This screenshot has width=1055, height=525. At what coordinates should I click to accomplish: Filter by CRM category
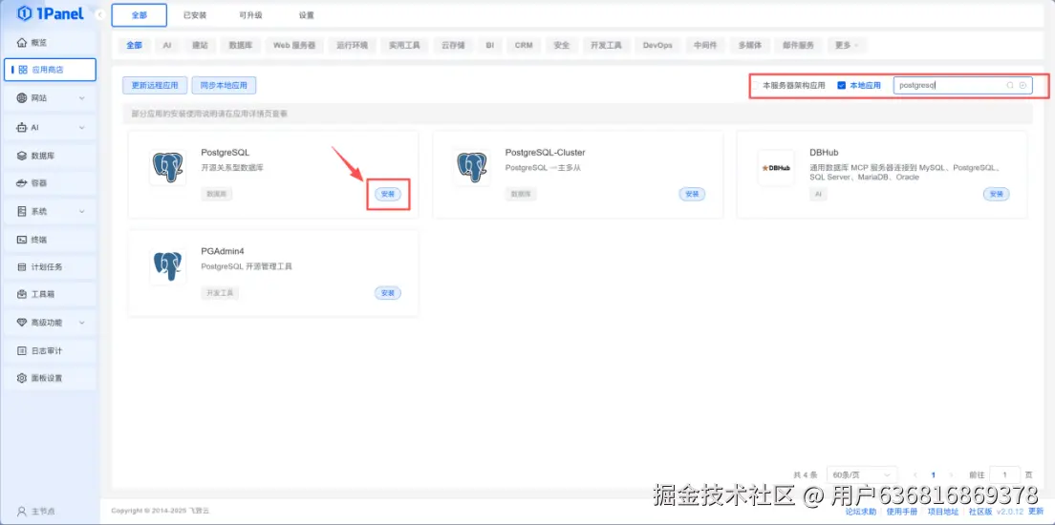[524, 45]
